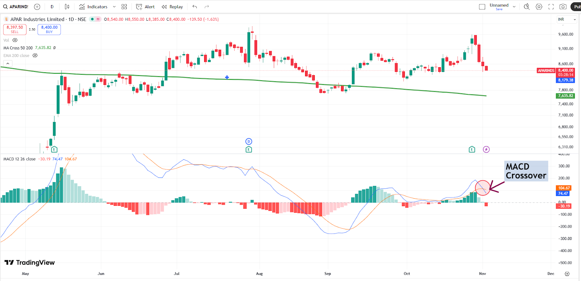Open the candlestick chart style selector
Screen dimensions: 581x281
(x=67, y=7)
